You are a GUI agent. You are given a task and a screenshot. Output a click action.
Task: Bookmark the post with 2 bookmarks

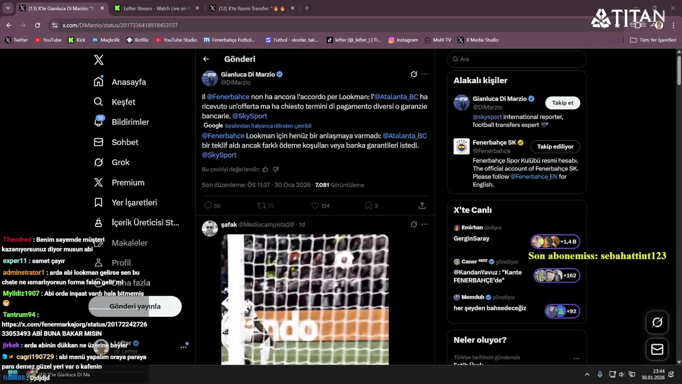pyautogui.click(x=371, y=205)
